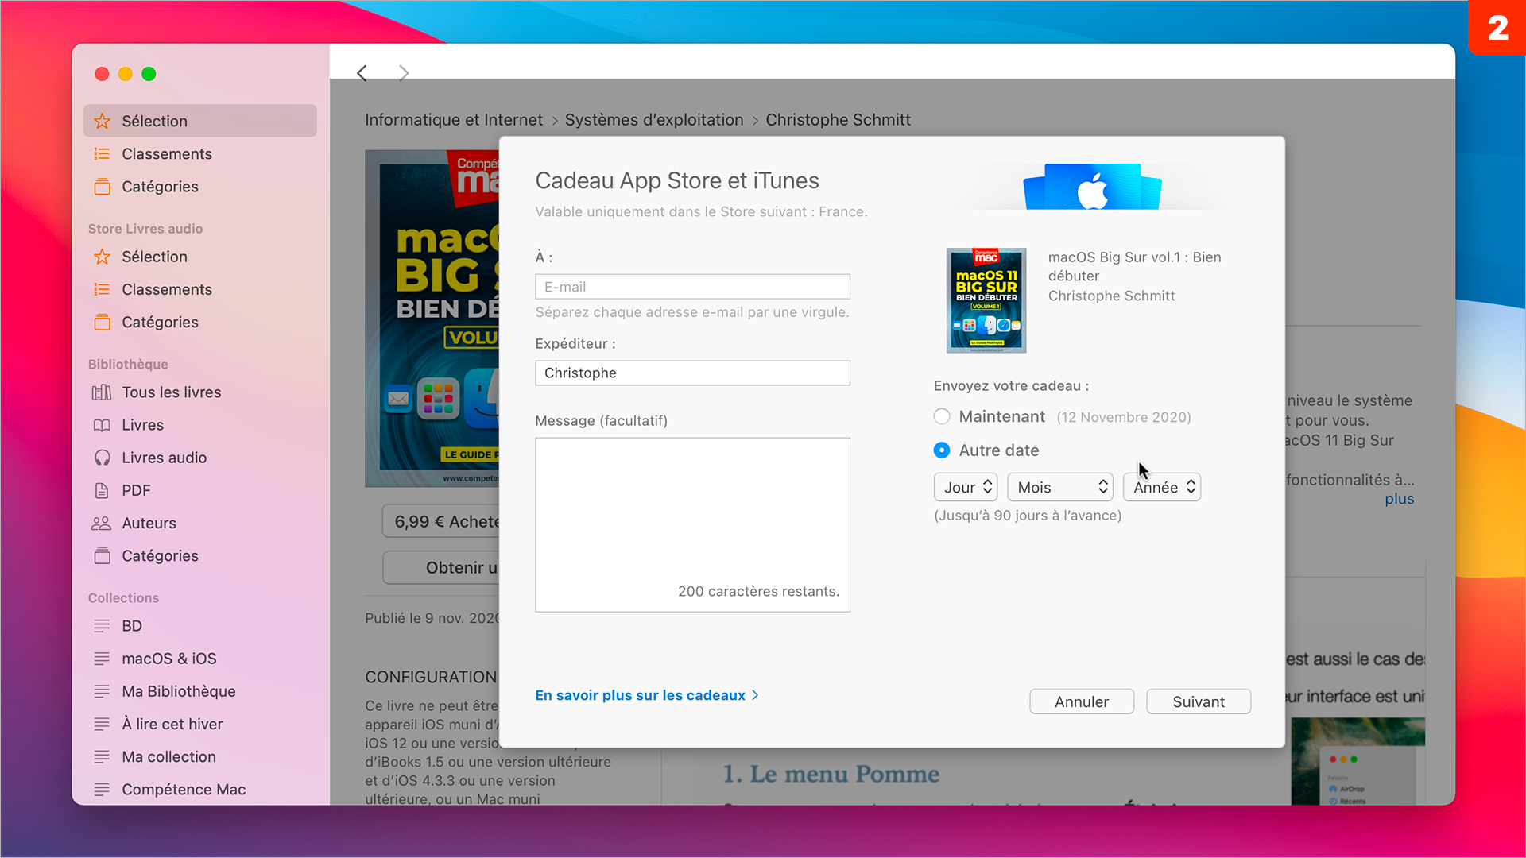This screenshot has height=858, width=1526.
Task: Click the Classements list icon at sidebar top
Action: coord(102,153)
